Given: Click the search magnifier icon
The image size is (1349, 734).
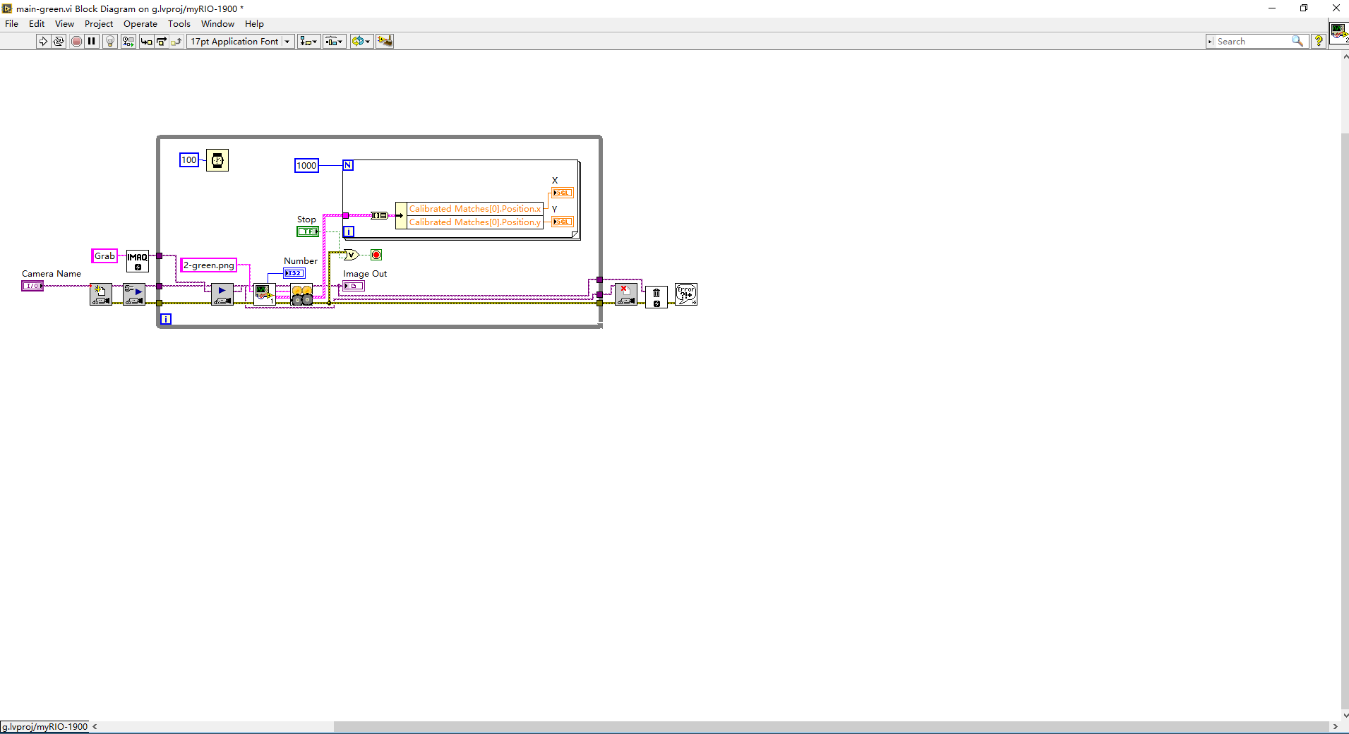Looking at the screenshot, I should [x=1297, y=41].
